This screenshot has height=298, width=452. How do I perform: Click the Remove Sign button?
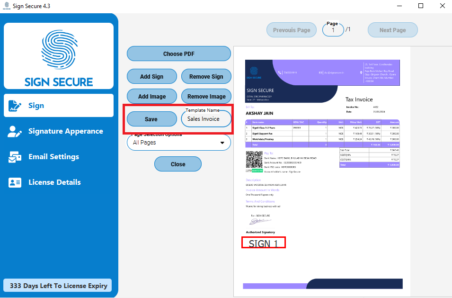206,76
